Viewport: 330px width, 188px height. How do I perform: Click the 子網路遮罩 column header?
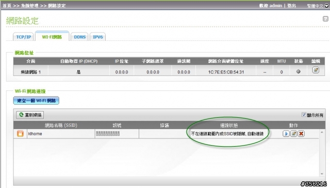[153, 61]
